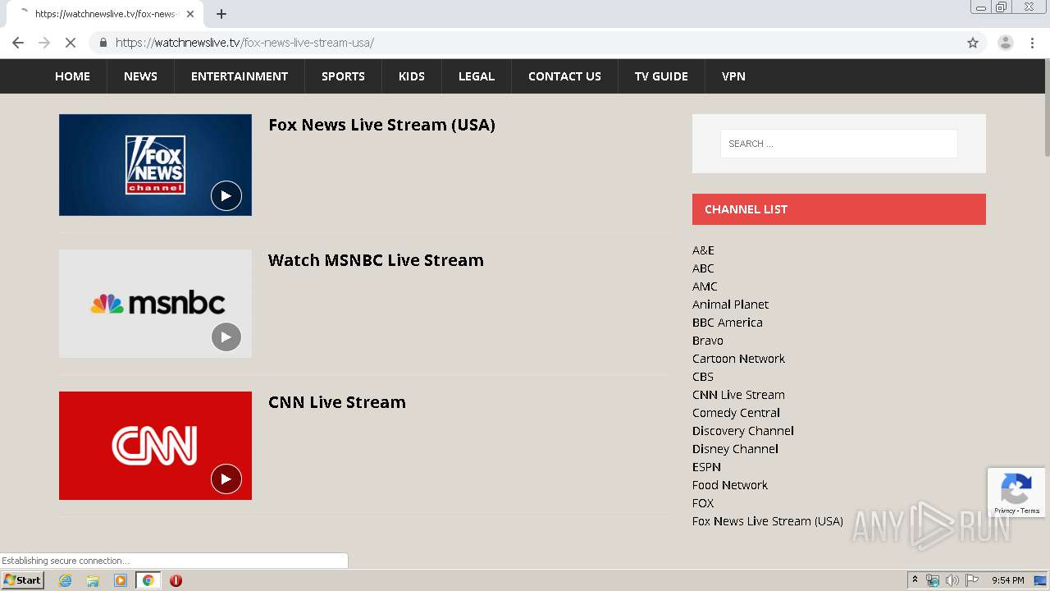
Task: Select Fox News Live Stream (USA) in list
Action: [768, 521]
